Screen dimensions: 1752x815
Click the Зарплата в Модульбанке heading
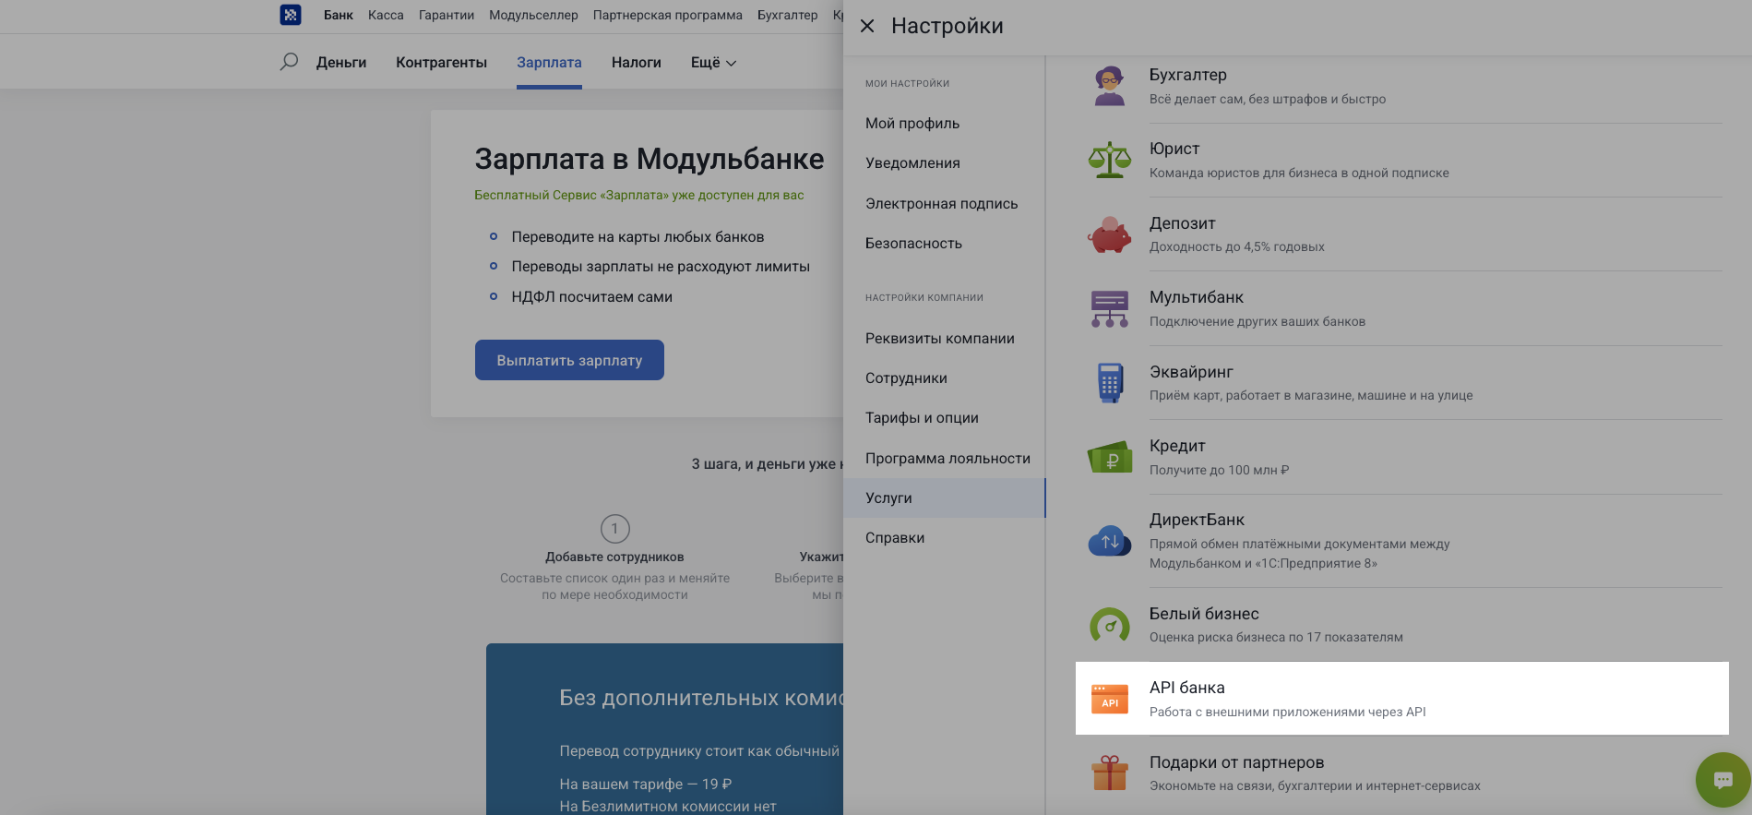pyautogui.click(x=650, y=159)
